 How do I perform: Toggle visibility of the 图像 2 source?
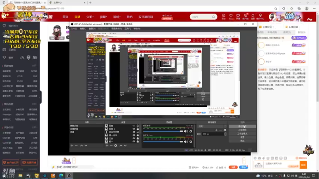tap(134, 129)
